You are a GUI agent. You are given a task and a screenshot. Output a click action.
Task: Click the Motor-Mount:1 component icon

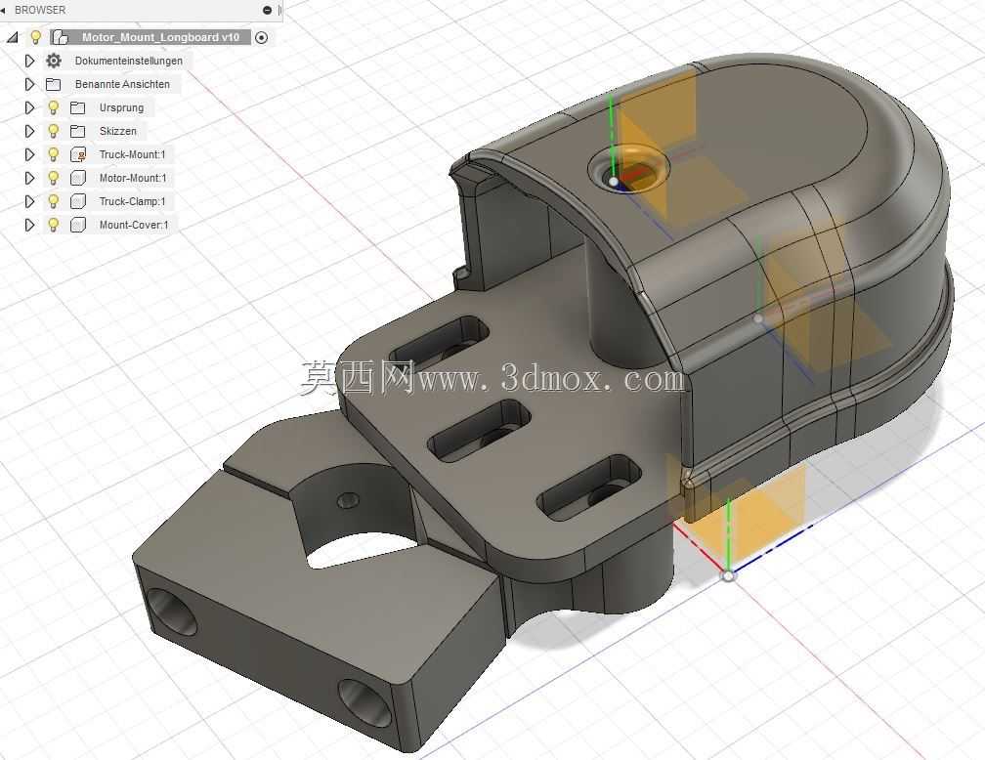click(x=78, y=178)
